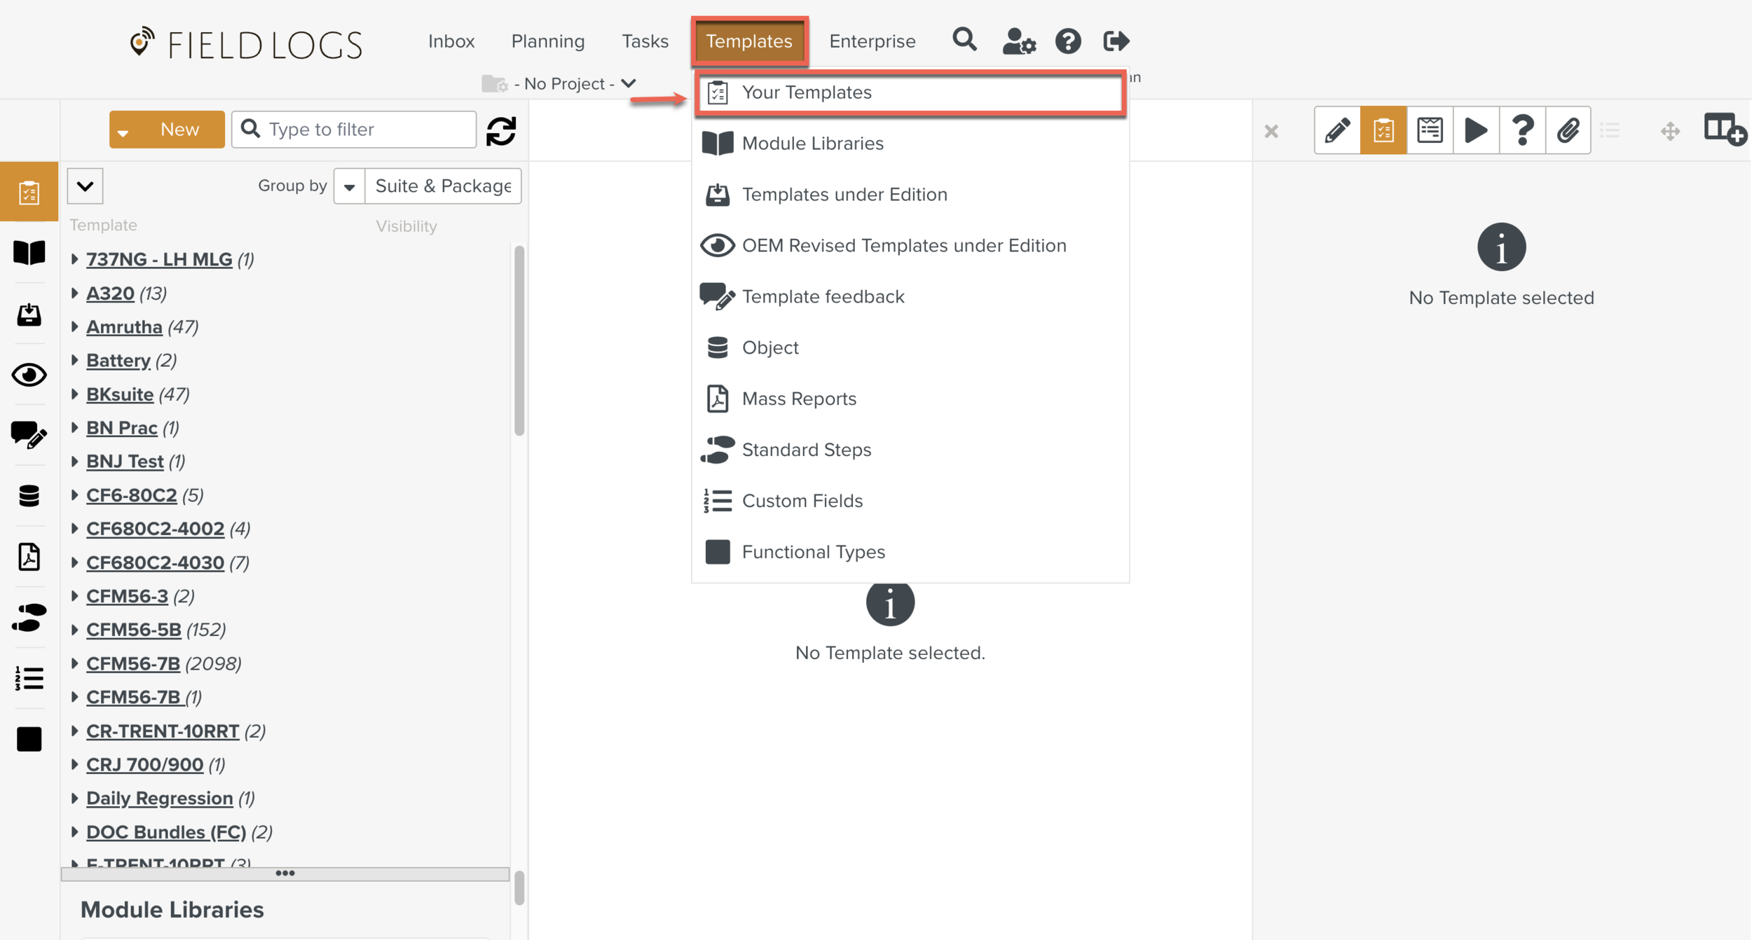Open the Tasks tab
The width and height of the screenshot is (1752, 940).
645,41
